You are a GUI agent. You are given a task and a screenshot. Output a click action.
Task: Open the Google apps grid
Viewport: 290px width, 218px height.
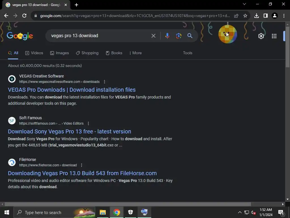pos(274,36)
